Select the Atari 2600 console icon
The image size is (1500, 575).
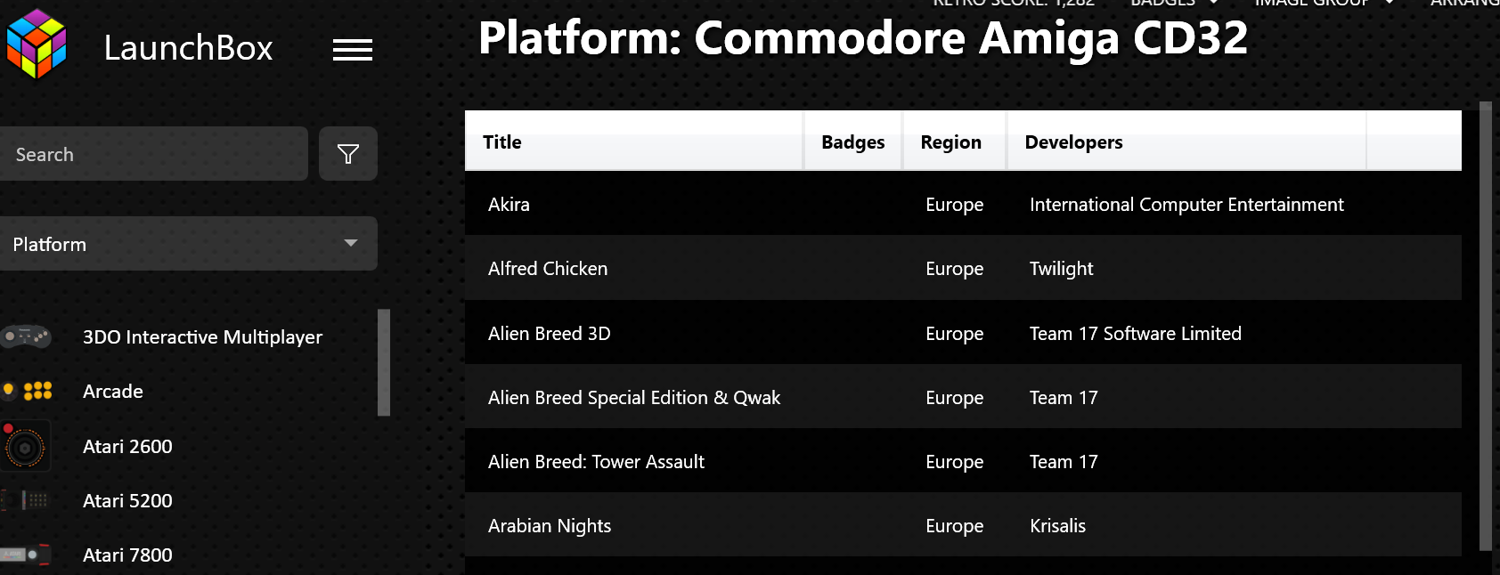tap(25, 446)
